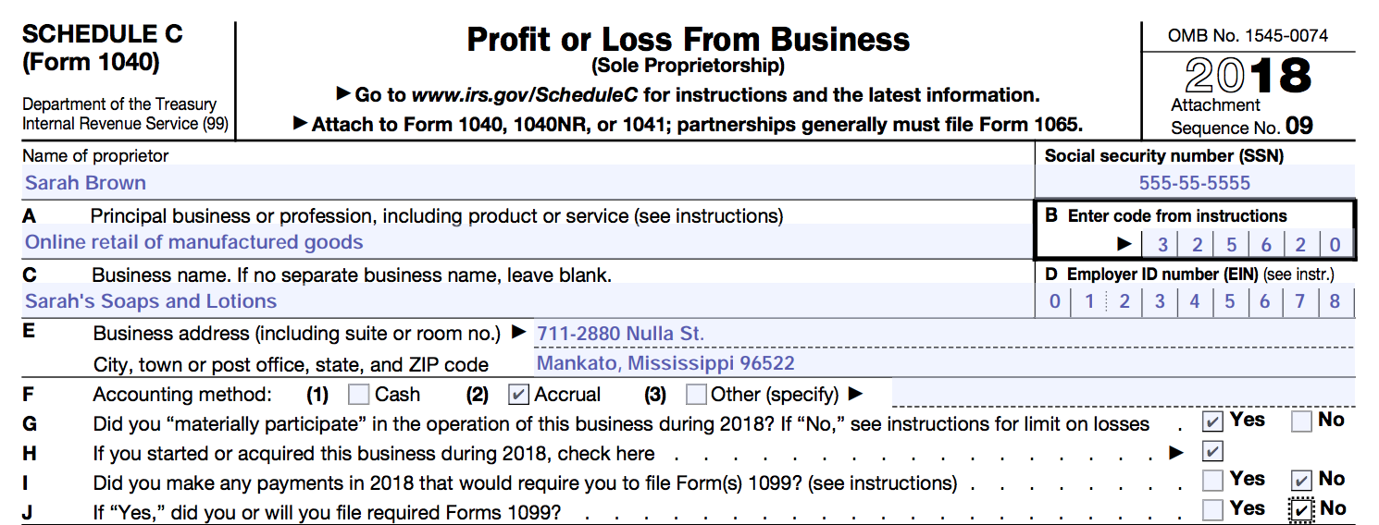Edit the Business name field
1379x525 pixels.
click(x=526, y=302)
